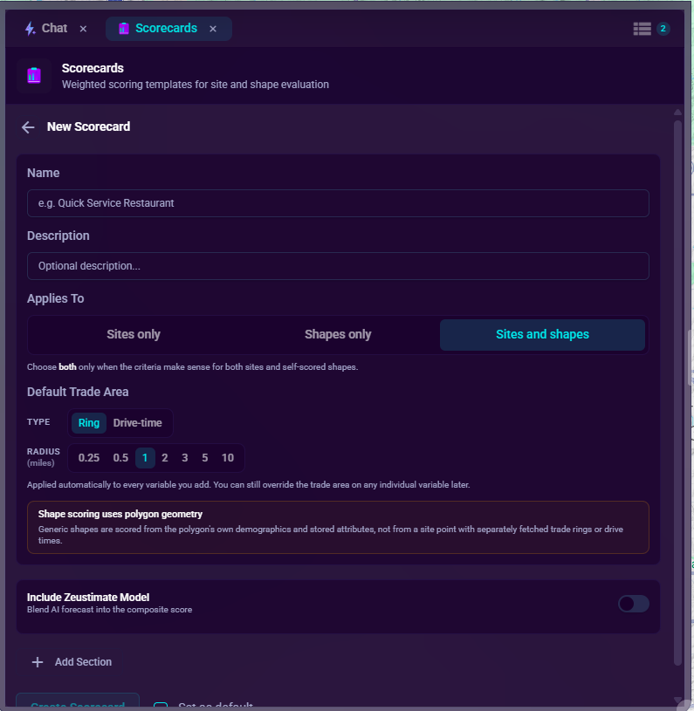Click 'Shape scoring uses polygon geometry' notice
The height and width of the screenshot is (711, 694).
pyautogui.click(x=338, y=527)
